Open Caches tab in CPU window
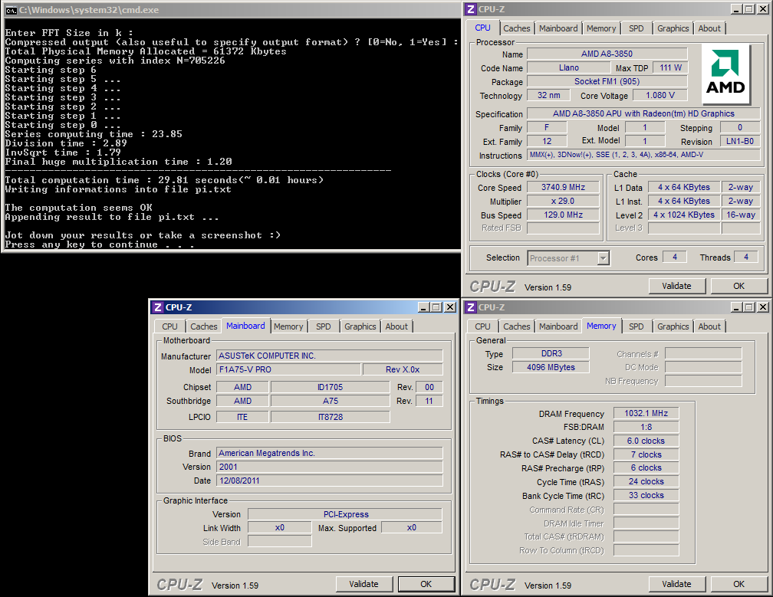The image size is (773, 597). click(x=517, y=28)
